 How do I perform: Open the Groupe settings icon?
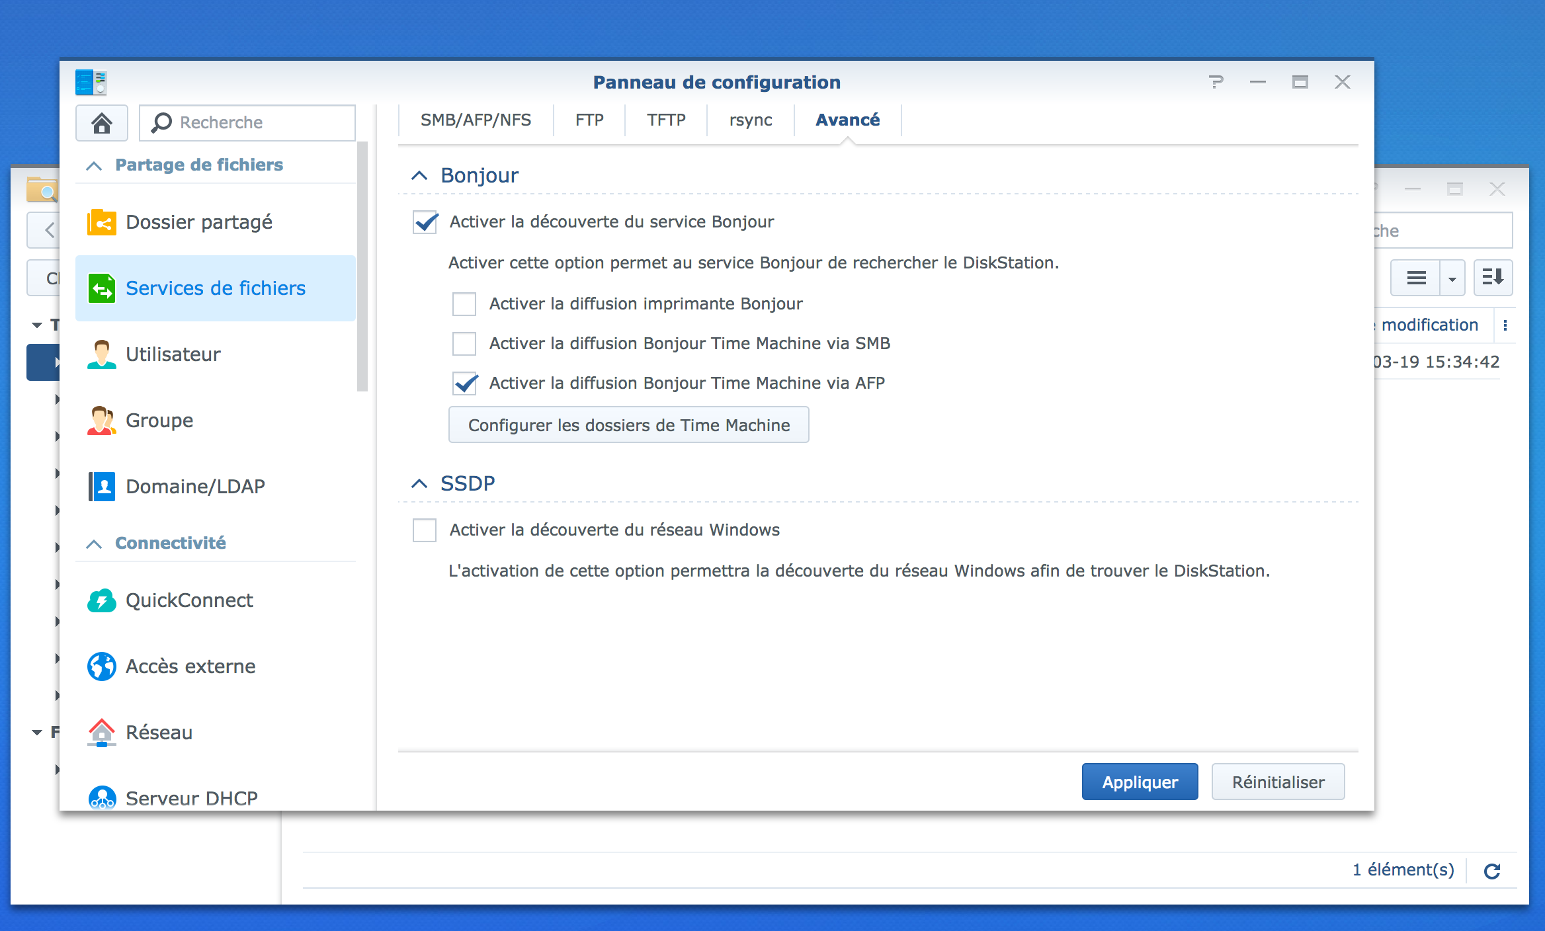coord(102,421)
